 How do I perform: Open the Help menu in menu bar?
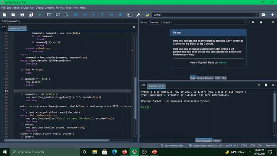(82, 8)
